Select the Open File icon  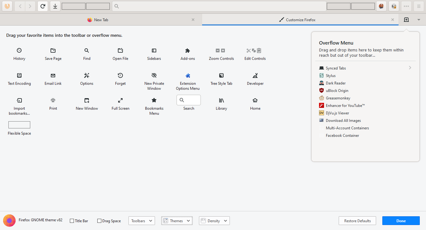(120, 50)
